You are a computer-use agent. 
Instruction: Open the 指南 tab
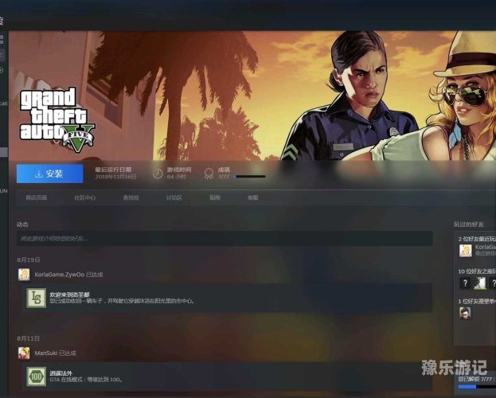(215, 197)
